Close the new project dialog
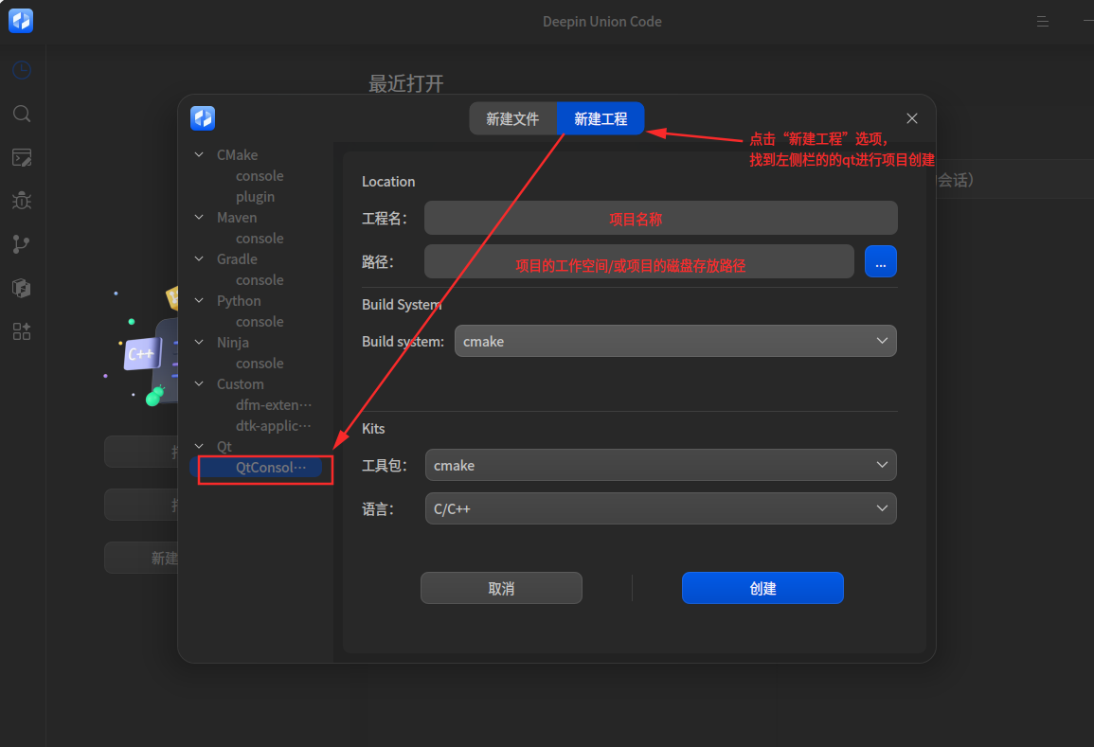 pyautogui.click(x=912, y=118)
